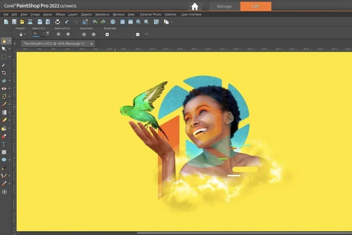Select the Frame tool with X icon
This screenshot has width=352, height=235.
point(4,152)
